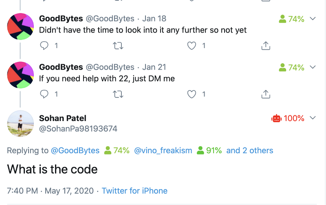Share the Jan 18 GoodBytes tweet
Screen dimensions: 326x205
click(x=266, y=46)
